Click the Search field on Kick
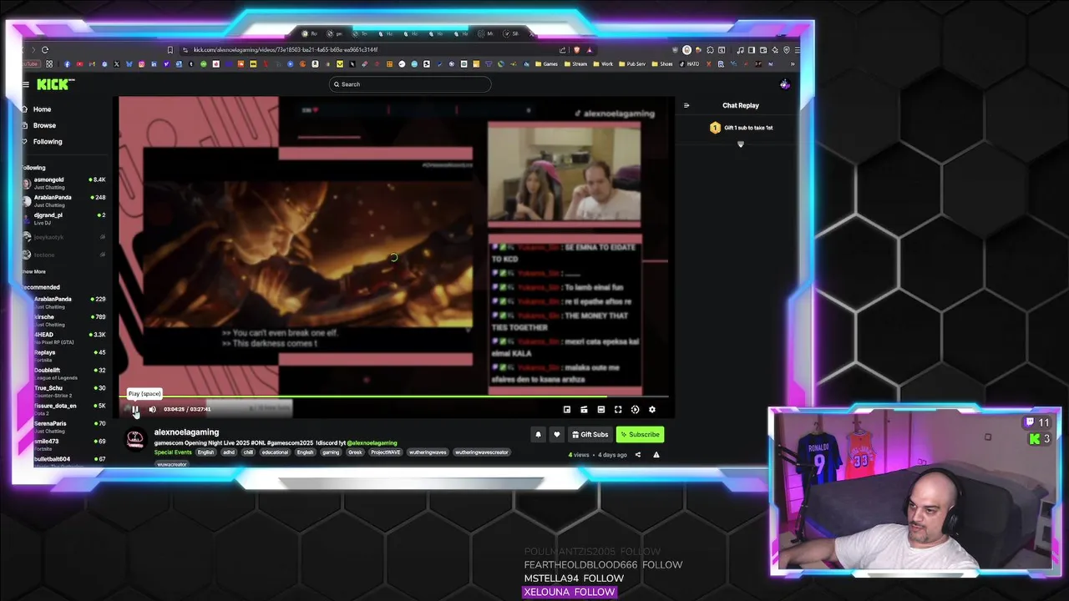The height and width of the screenshot is (601, 1069). point(410,83)
